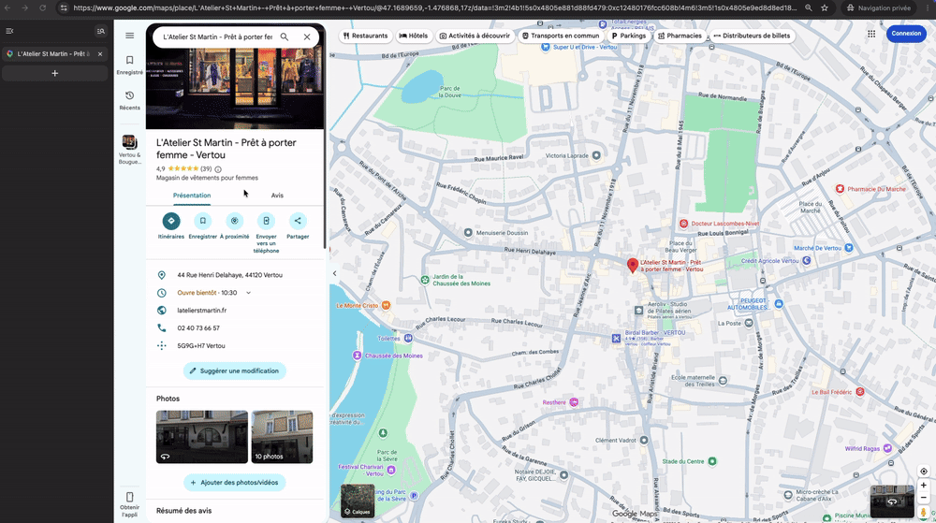Screen dimensions: 936x523
Task: Filter map by Hôtels chip
Action: coord(413,36)
